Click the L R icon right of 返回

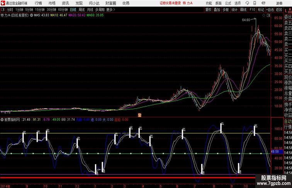288,10
